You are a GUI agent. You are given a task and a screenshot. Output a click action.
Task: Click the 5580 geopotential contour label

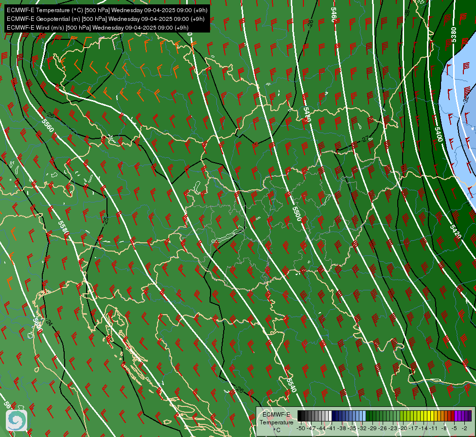[64, 228]
